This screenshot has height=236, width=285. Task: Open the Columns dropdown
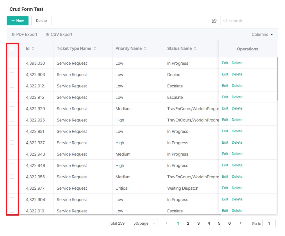tap(262, 34)
